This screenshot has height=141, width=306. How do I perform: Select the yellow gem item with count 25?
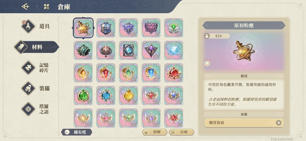point(129,96)
